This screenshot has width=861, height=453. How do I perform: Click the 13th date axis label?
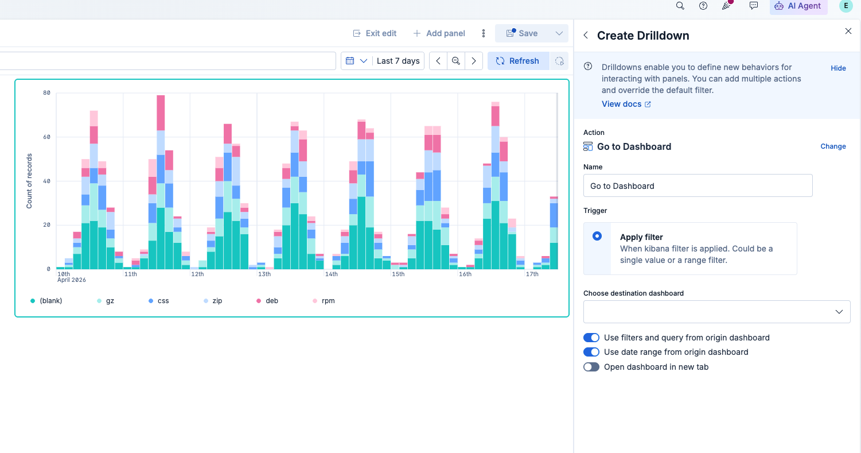point(264,274)
